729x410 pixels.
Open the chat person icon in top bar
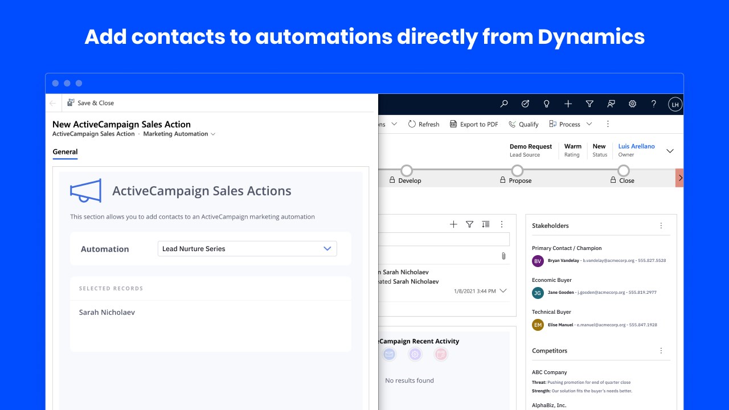611,104
